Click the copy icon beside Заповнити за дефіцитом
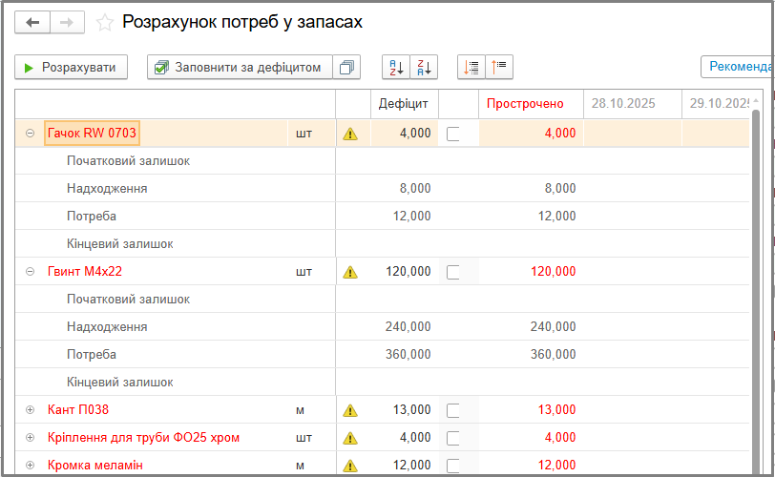 point(346,67)
